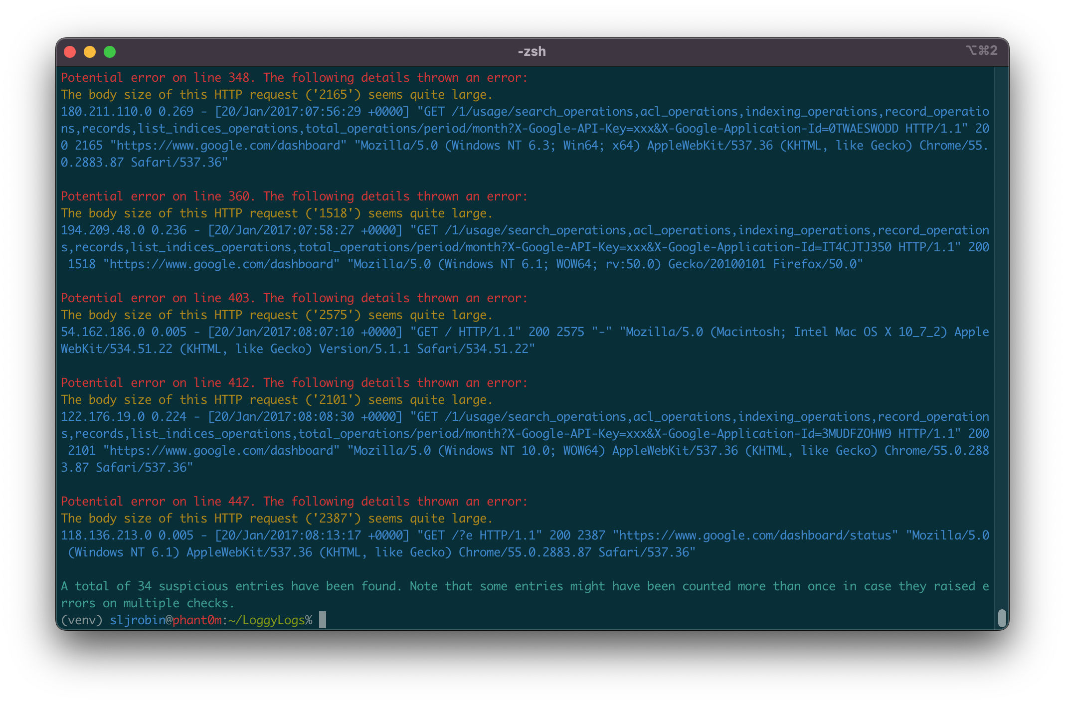
Task: Click the https://www.google.com/dashboard/status URL
Action: coord(755,535)
